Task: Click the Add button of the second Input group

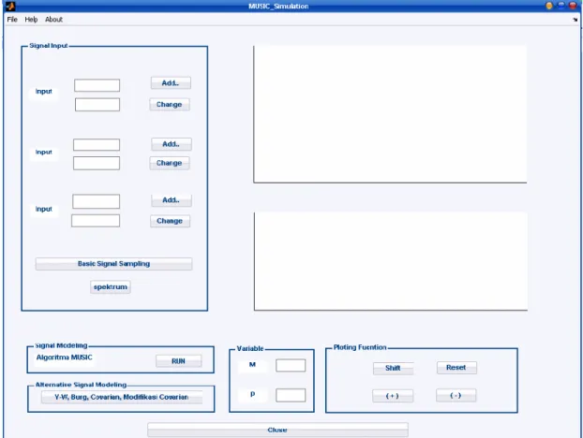Action: click(172, 144)
